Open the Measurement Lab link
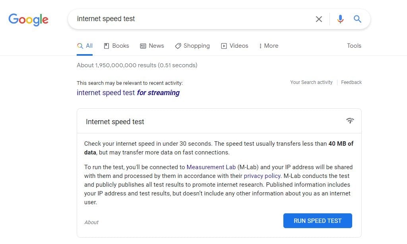 pyautogui.click(x=211, y=167)
